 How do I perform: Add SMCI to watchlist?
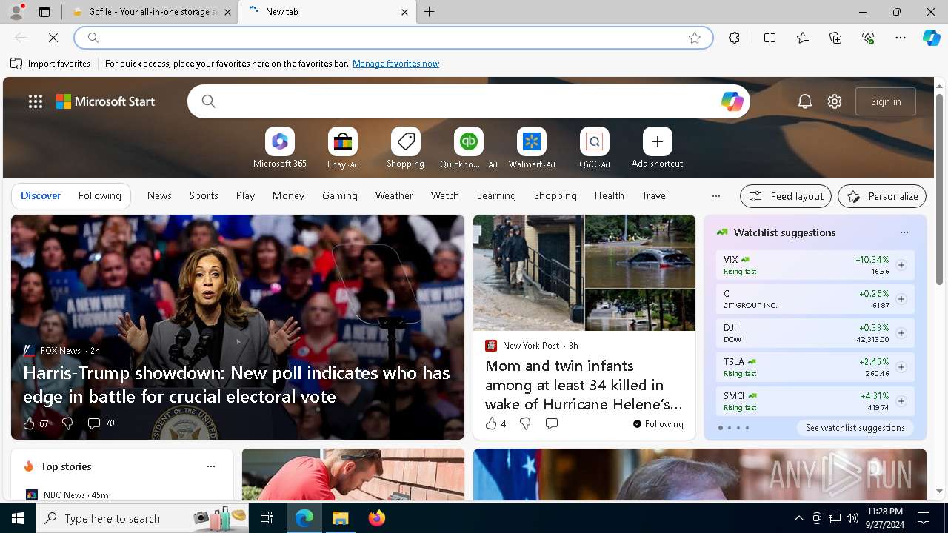pos(901,401)
